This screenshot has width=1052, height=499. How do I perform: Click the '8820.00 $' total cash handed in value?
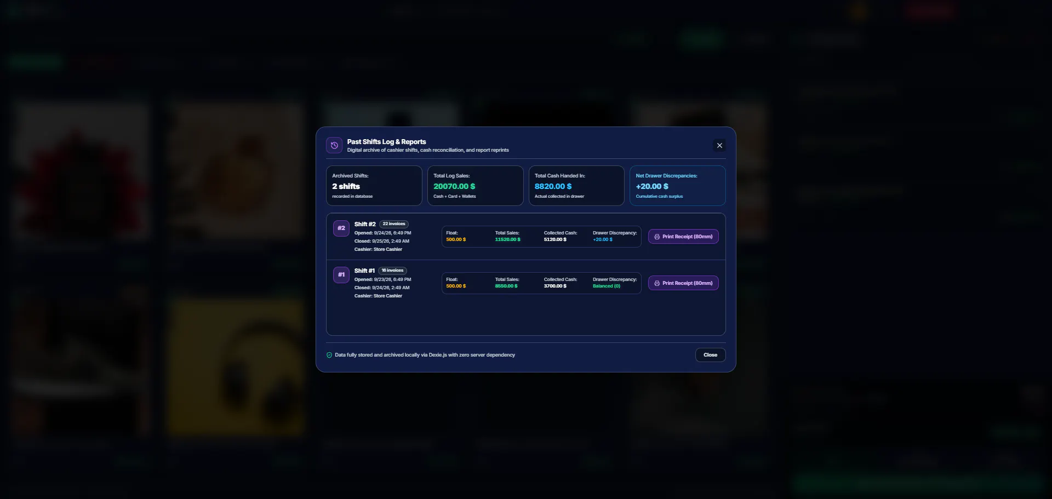[x=553, y=186]
